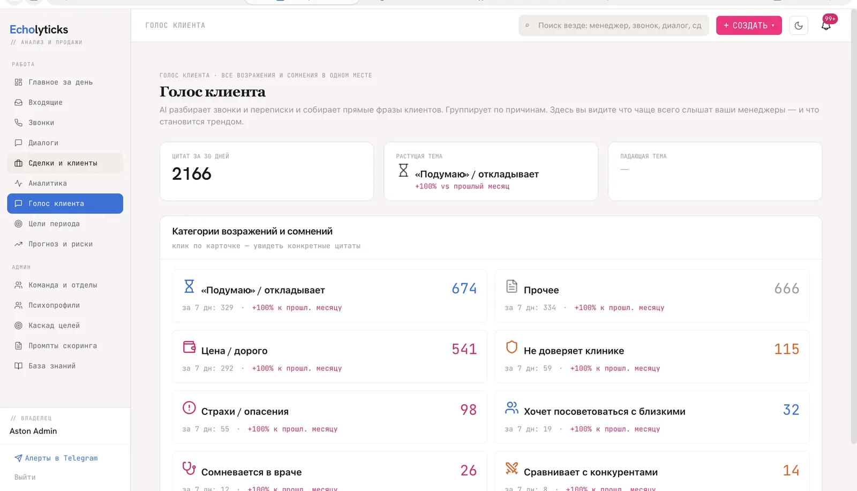The height and width of the screenshot is (491, 857).
Task: Open the Страхи / опасения category title
Action: [x=245, y=411]
